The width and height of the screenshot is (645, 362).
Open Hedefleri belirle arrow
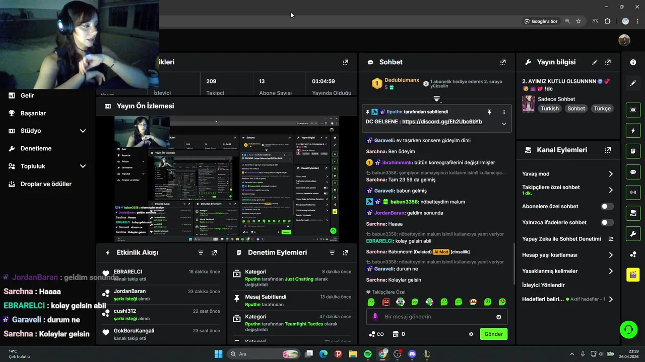point(611,299)
